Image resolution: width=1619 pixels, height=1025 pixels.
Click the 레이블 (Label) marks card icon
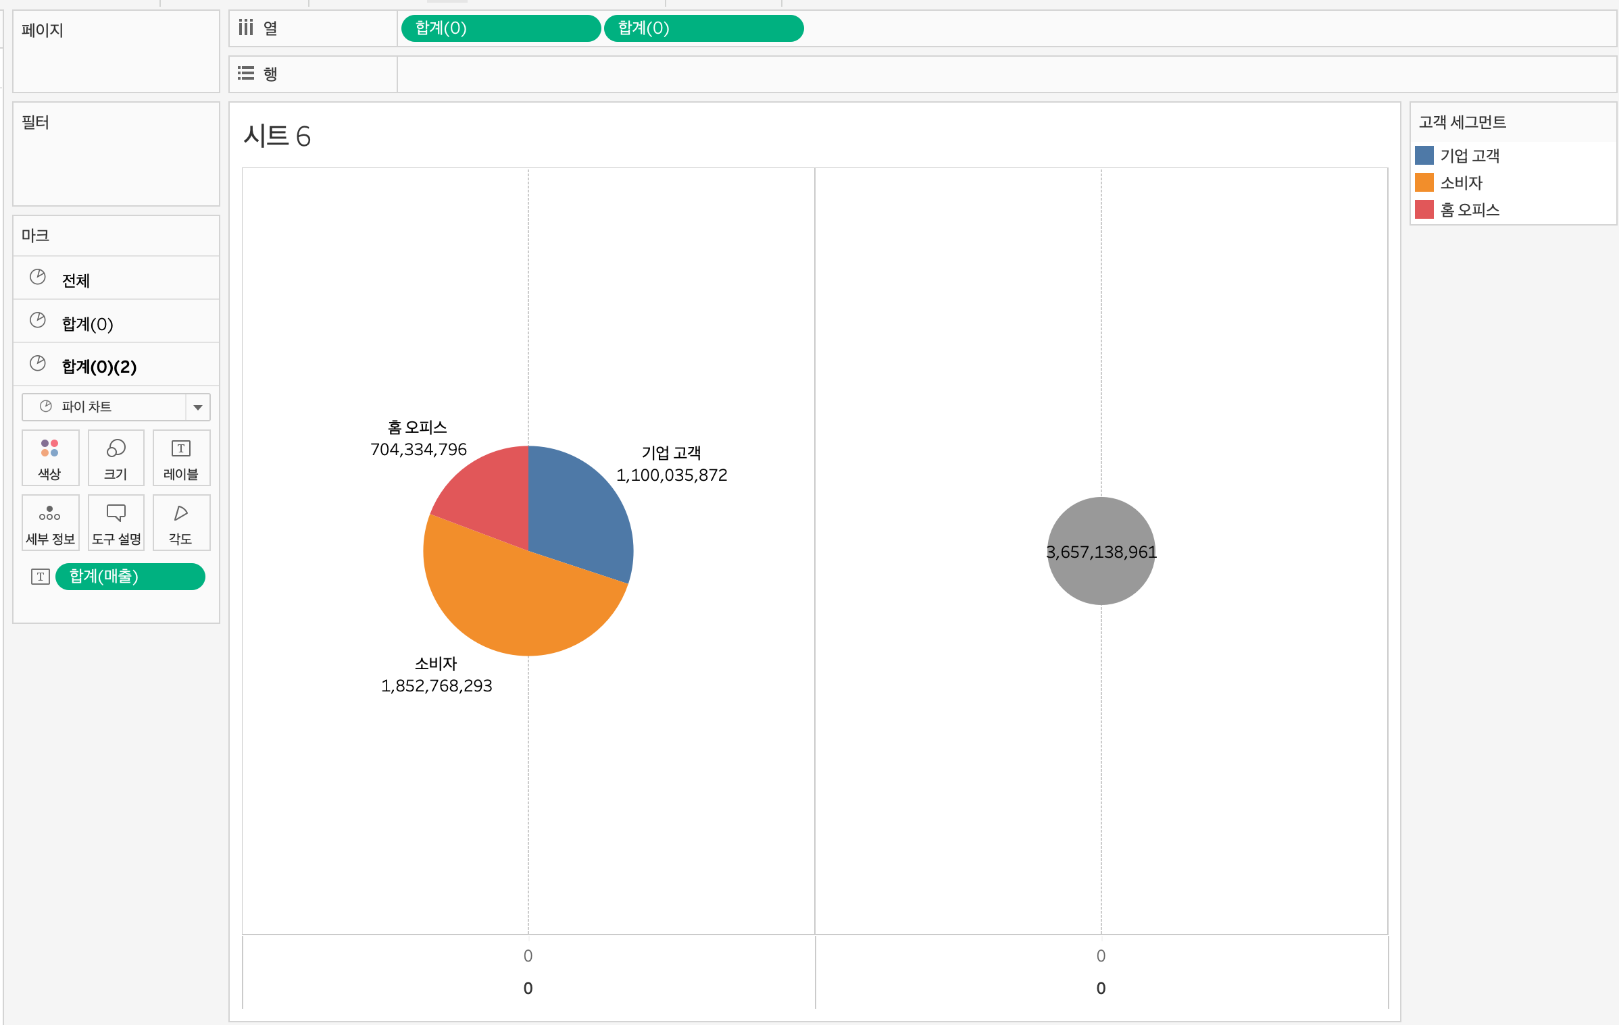[181, 457]
